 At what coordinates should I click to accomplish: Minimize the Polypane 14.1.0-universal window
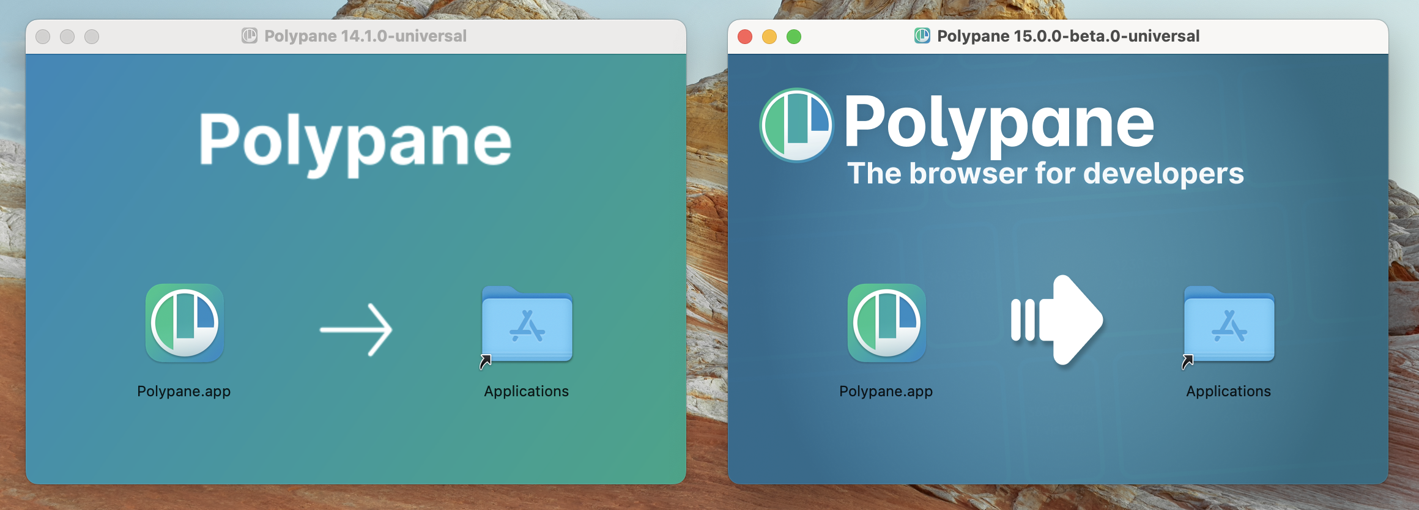tap(67, 37)
